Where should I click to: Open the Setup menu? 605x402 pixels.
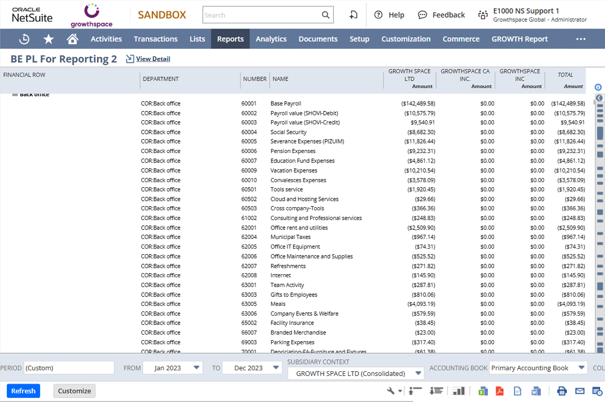tap(359, 39)
